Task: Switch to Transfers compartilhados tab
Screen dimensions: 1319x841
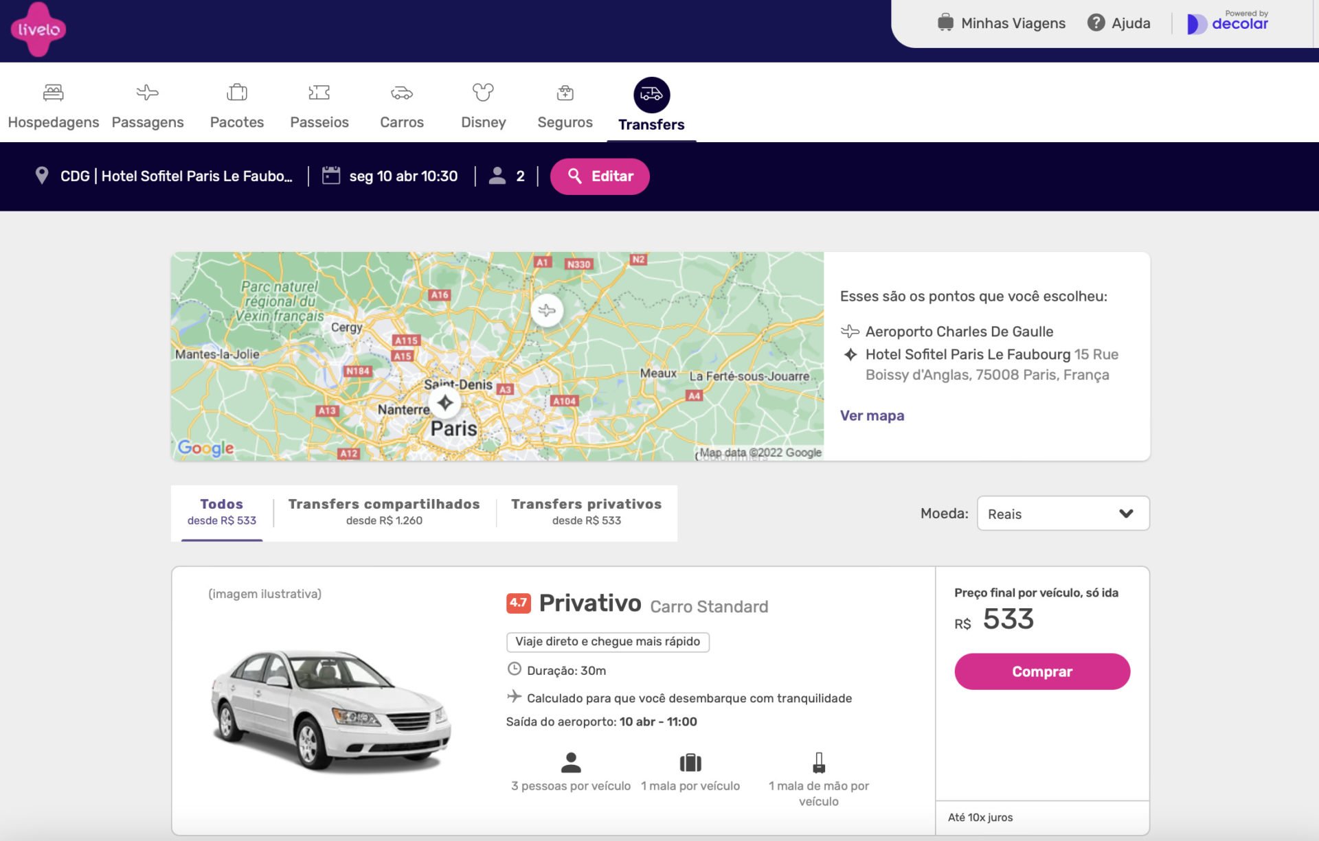Action: tap(384, 512)
